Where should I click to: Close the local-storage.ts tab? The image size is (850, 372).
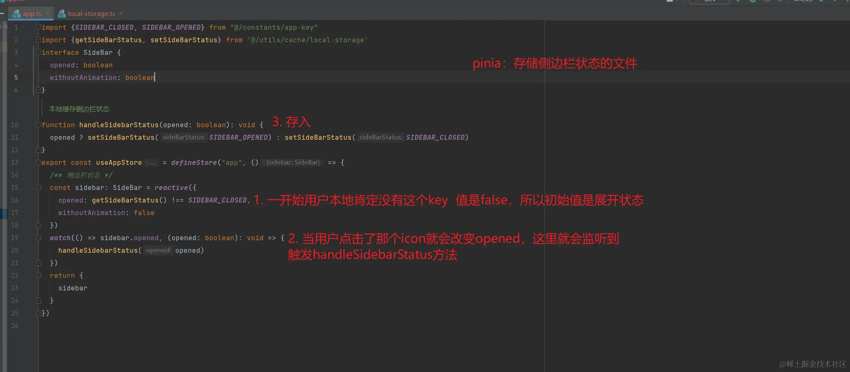click(121, 14)
